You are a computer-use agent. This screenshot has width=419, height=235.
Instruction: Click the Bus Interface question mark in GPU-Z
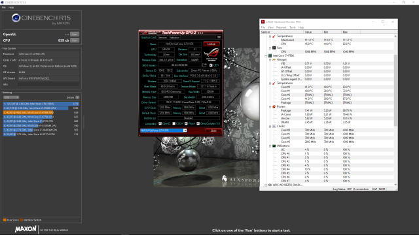[x=219, y=76]
